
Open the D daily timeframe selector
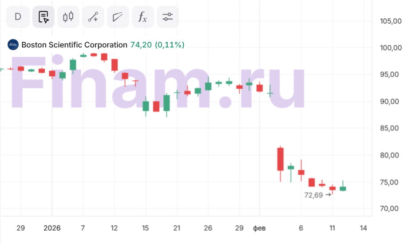click(x=18, y=17)
